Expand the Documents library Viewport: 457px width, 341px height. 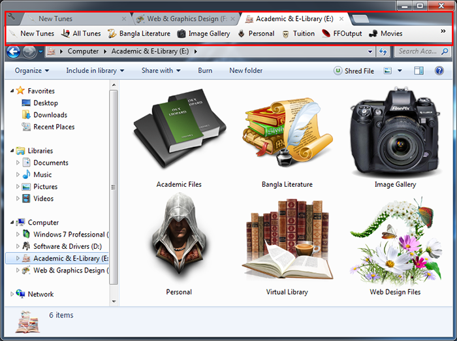(x=18, y=163)
